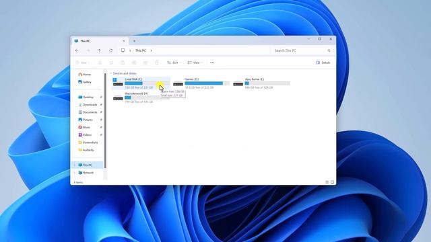431x242 pixels.
Task: Open the Screenshots folder in sidebar
Action: pyautogui.click(x=88, y=143)
